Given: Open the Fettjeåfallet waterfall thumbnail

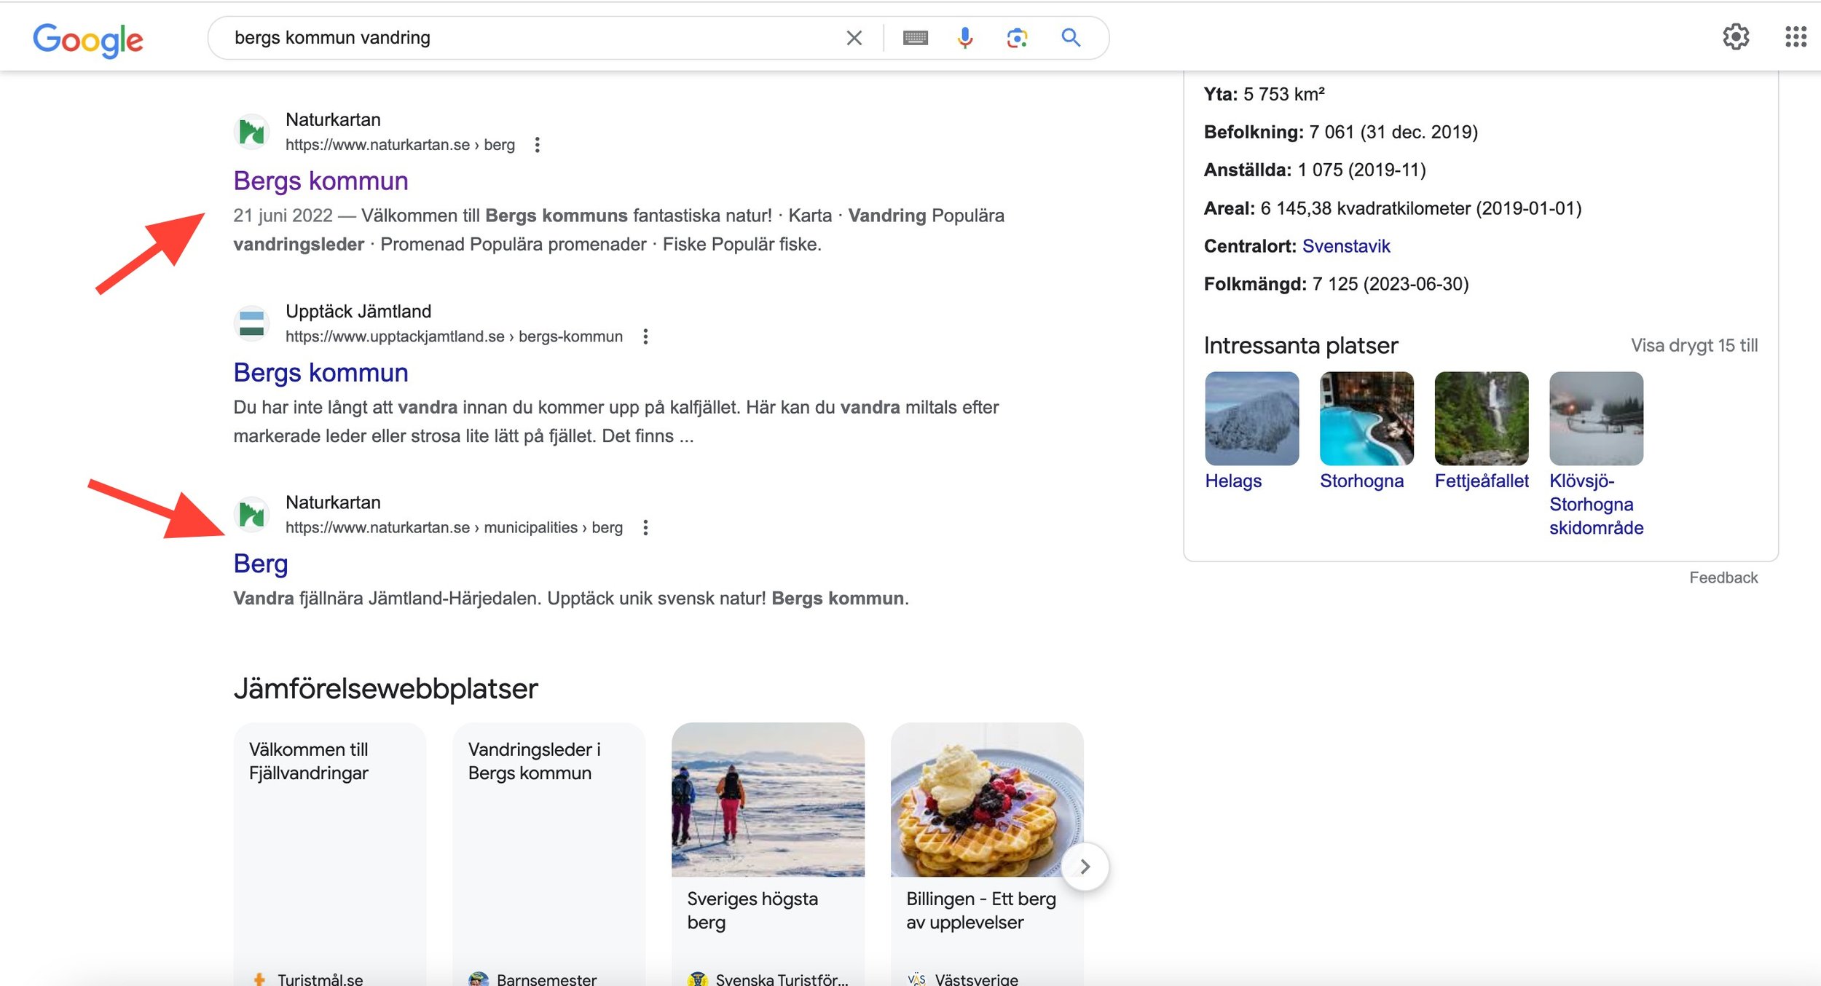Looking at the screenshot, I should coord(1482,419).
